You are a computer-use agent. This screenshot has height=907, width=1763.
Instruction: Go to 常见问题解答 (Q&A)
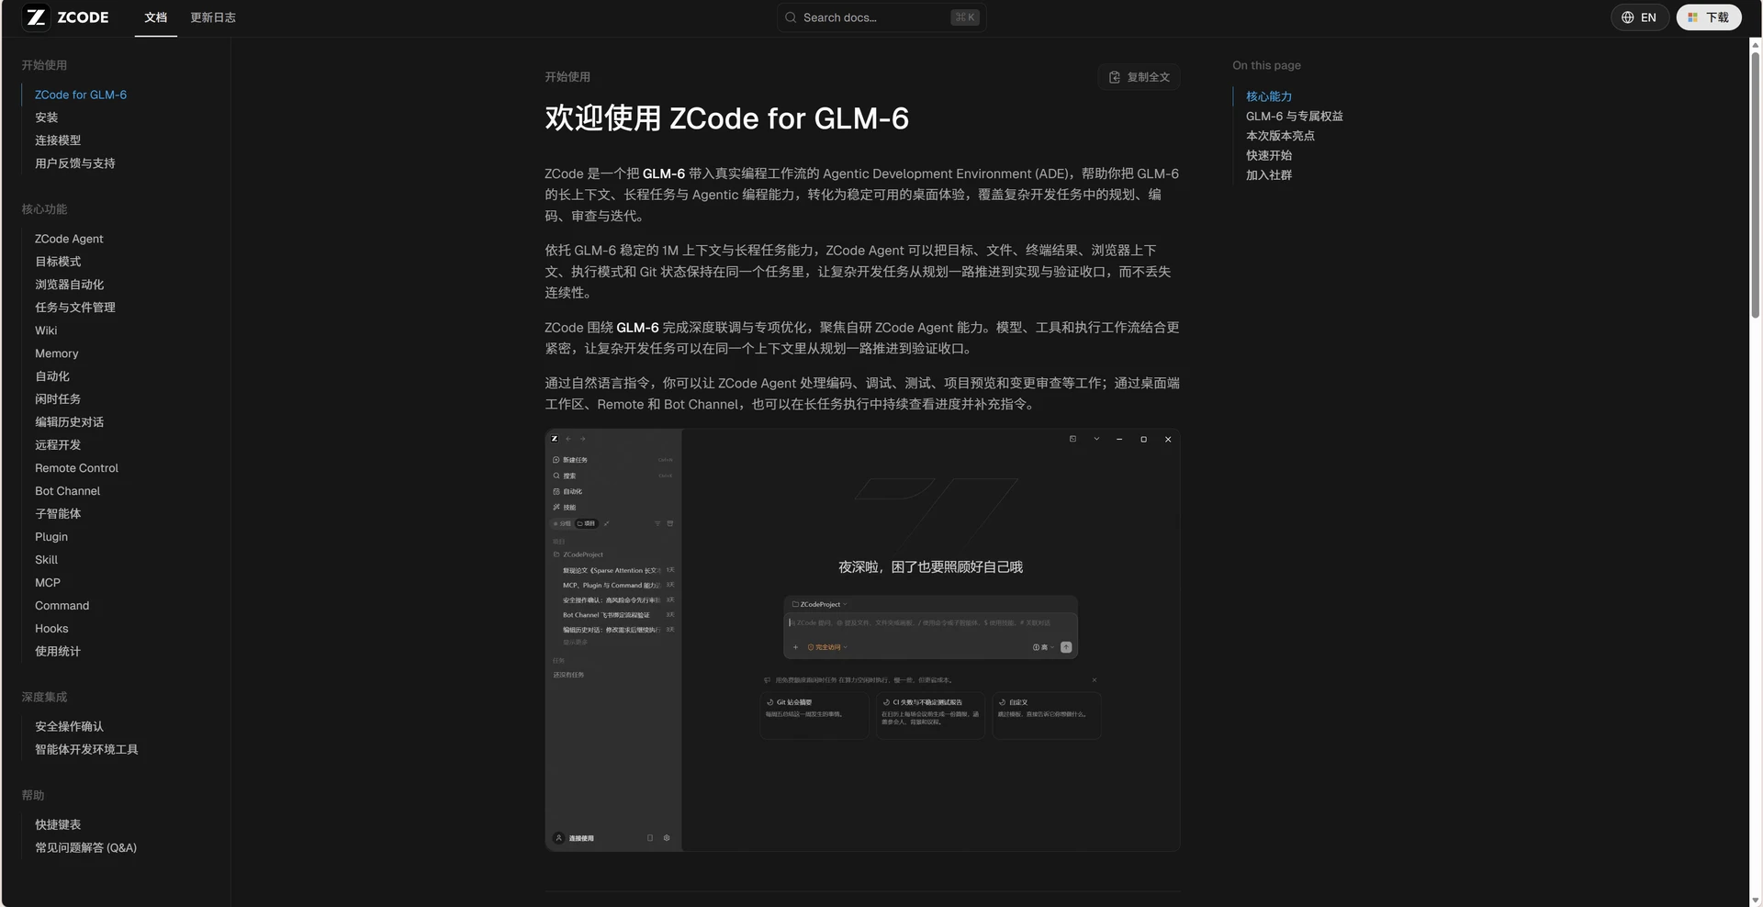86,848
